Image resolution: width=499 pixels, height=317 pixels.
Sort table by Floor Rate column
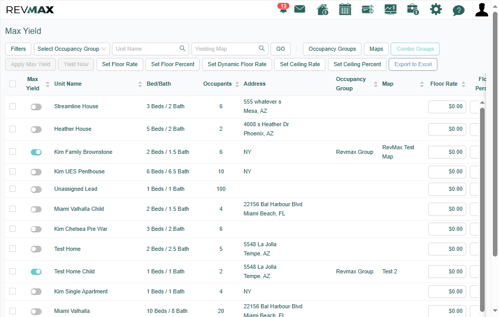coord(464,84)
